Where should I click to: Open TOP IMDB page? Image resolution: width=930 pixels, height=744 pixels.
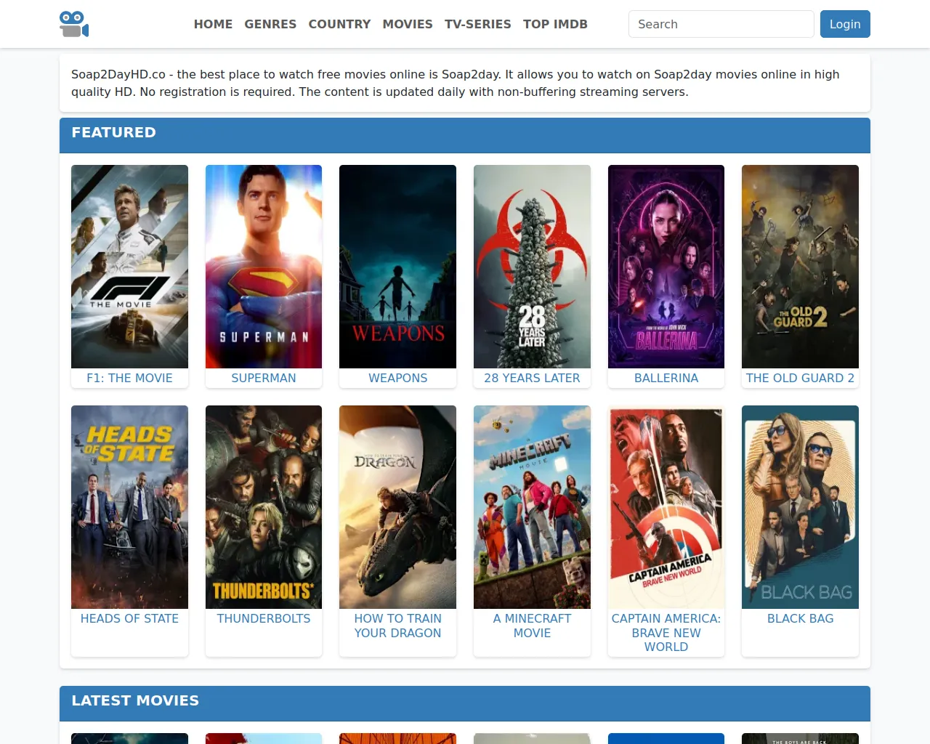[555, 24]
